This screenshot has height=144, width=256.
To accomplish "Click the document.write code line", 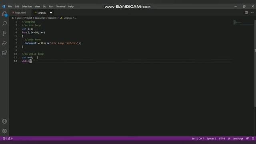I will point(53,43).
